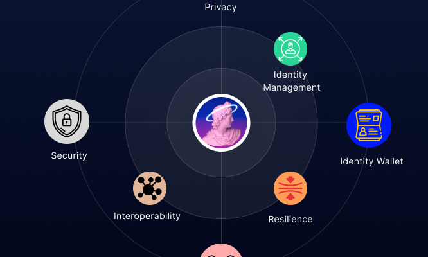Click the padlock inside the Security shield
This screenshot has height=257, width=428.
tap(67, 120)
